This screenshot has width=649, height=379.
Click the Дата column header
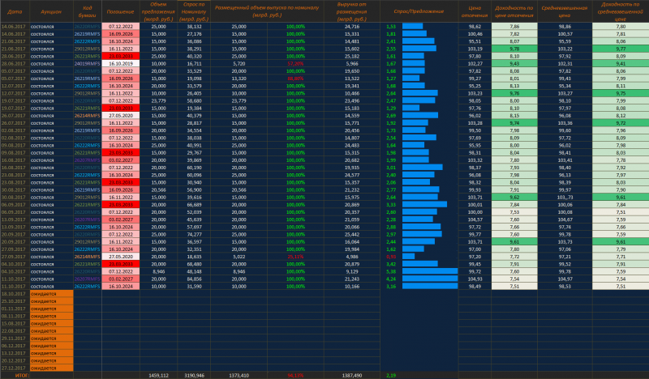(x=15, y=12)
